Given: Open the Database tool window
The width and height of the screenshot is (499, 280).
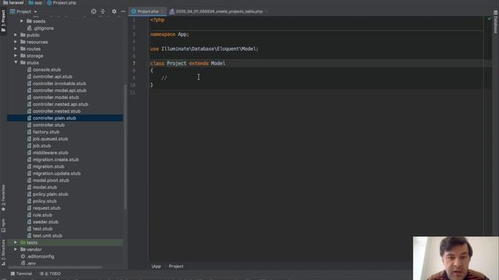Looking at the screenshot, I should (x=496, y=22).
